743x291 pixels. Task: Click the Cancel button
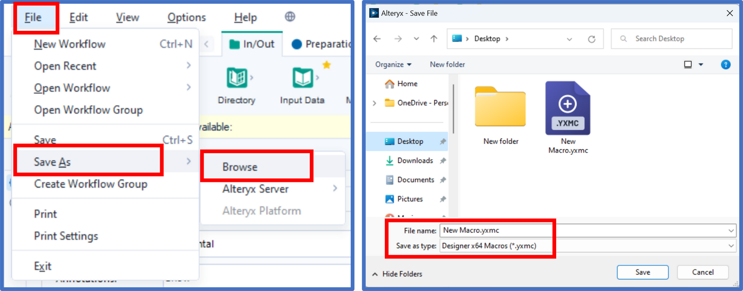click(703, 272)
